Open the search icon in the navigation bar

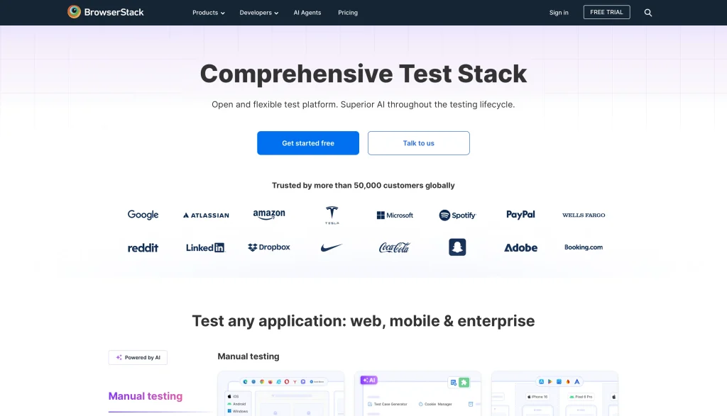pos(647,12)
